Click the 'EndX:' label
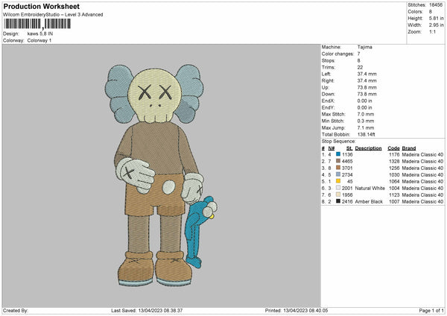This screenshot has width=447, height=316. [x=328, y=101]
